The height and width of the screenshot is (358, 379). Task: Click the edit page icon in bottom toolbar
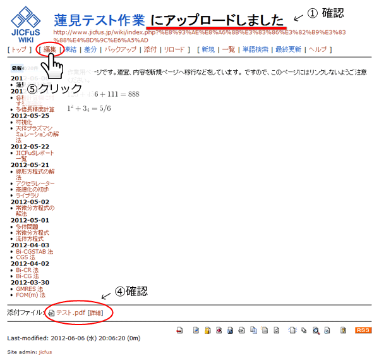[196, 330]
